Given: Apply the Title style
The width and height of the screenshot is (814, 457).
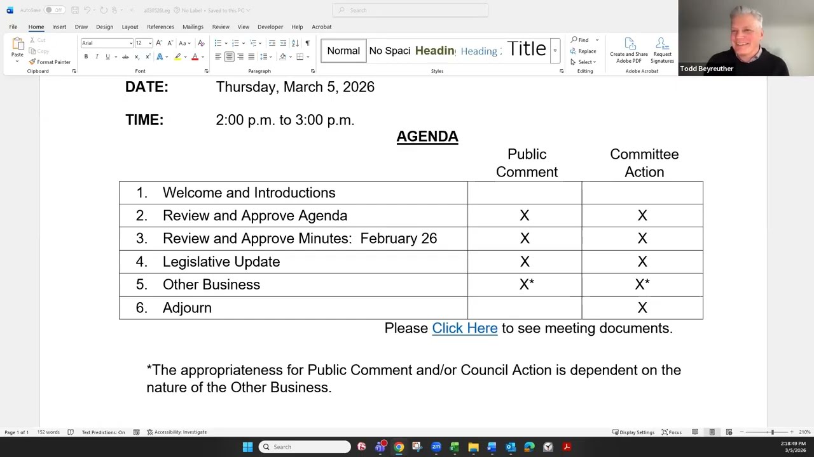Looking at the screenshot, I should [527, 50].
